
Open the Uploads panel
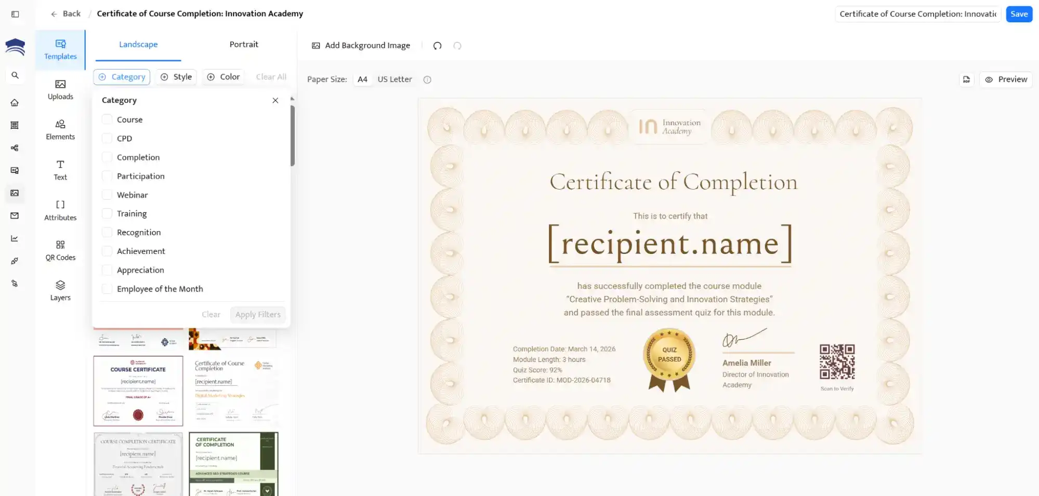coord(60,89)
